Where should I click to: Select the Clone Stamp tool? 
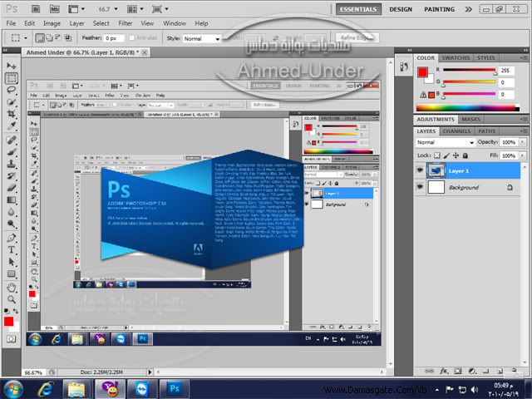(11, 164)
